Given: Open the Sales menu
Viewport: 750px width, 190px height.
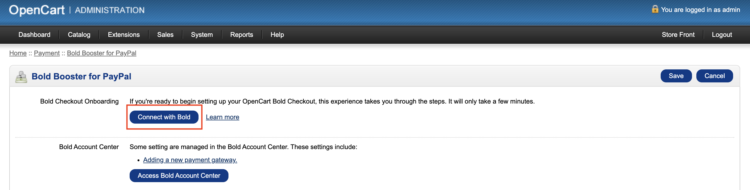Looking at the screenshot, I should tap(165, 34).
